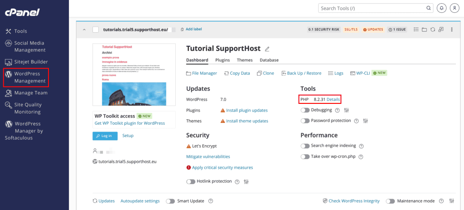The image size is (464, 210).
Task: Click the logs list icon in site header
Action: pos(416,29)
